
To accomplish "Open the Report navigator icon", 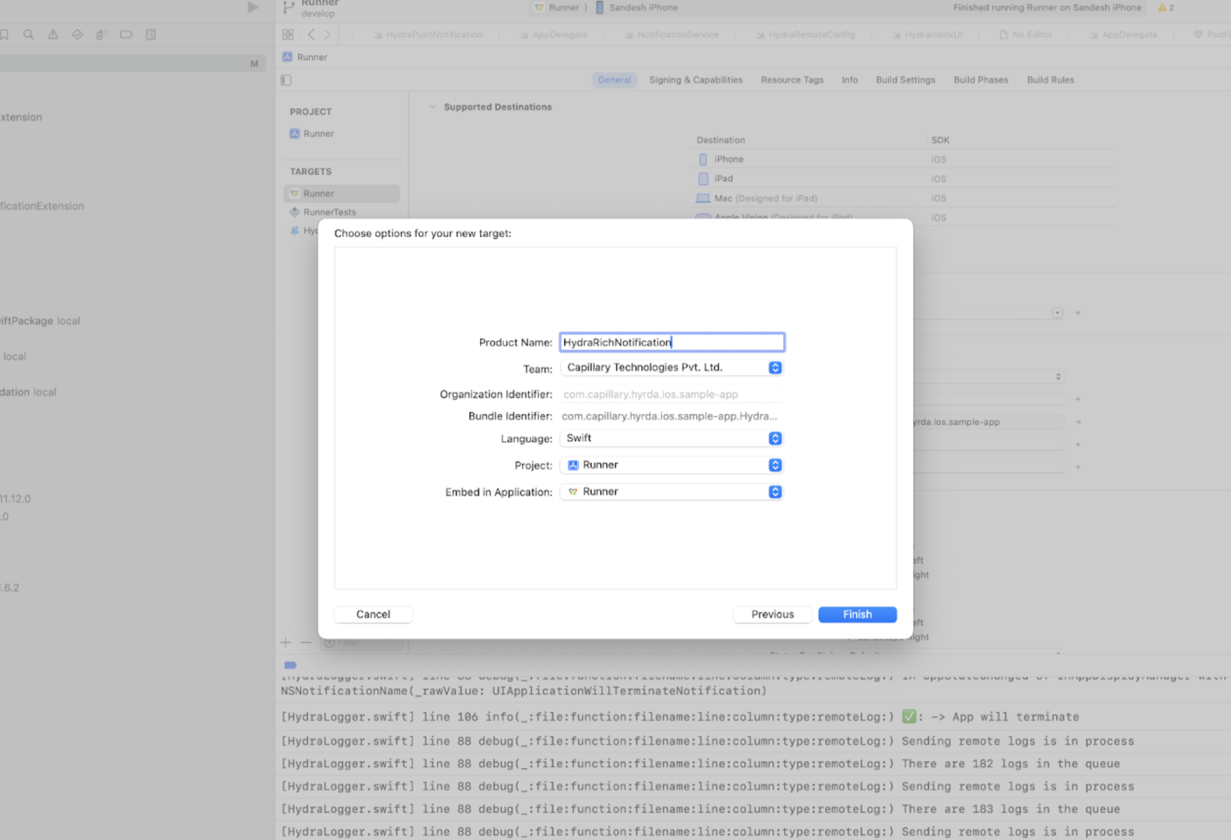I will tap(151, 34).
